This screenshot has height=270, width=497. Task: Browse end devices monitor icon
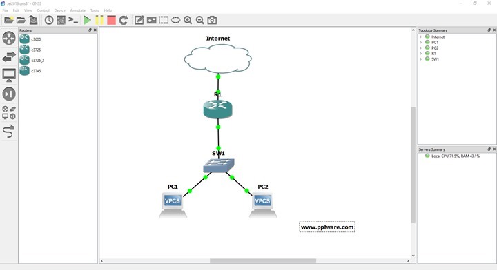point(9,76)
